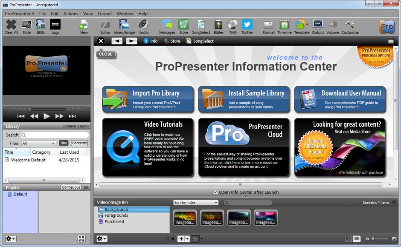This screenshot has width=401, height=247.
Task: Open the Store tab in browser bar
Action: tap(172, 41)
